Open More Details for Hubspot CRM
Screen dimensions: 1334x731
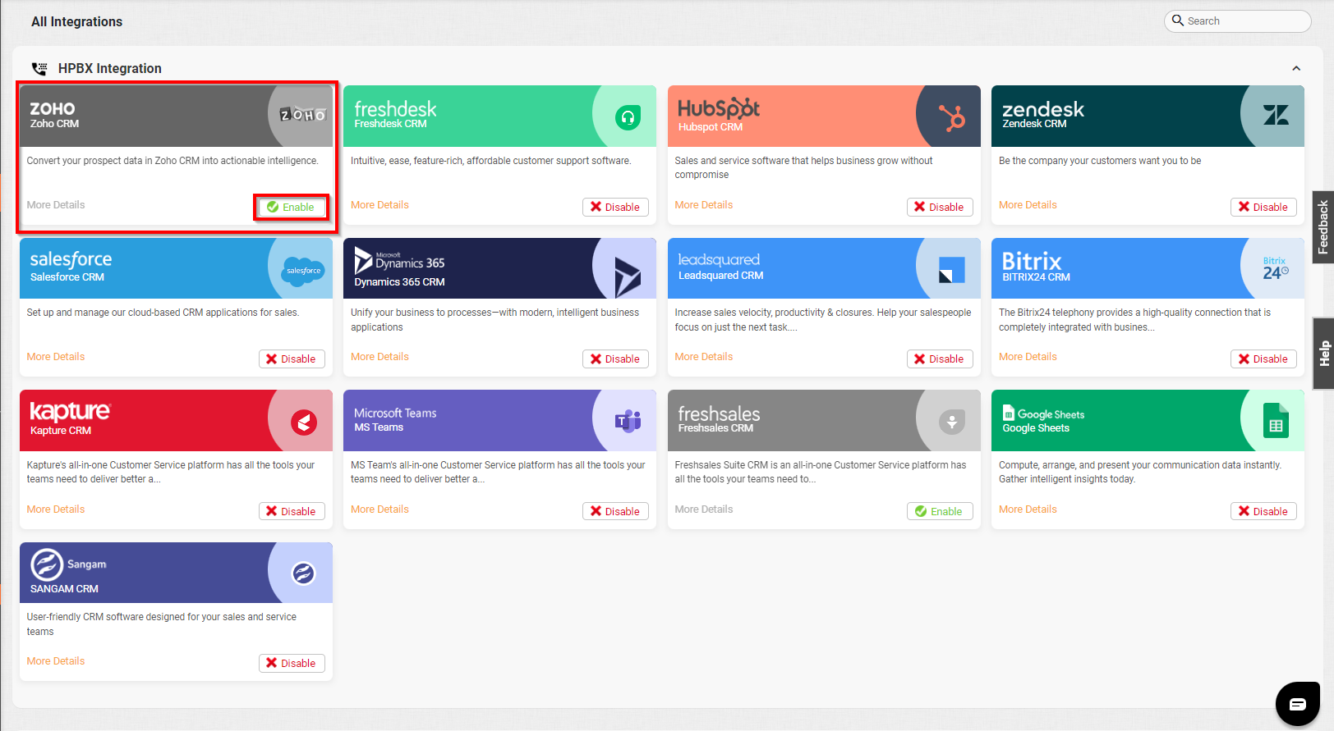pos(704,205)
